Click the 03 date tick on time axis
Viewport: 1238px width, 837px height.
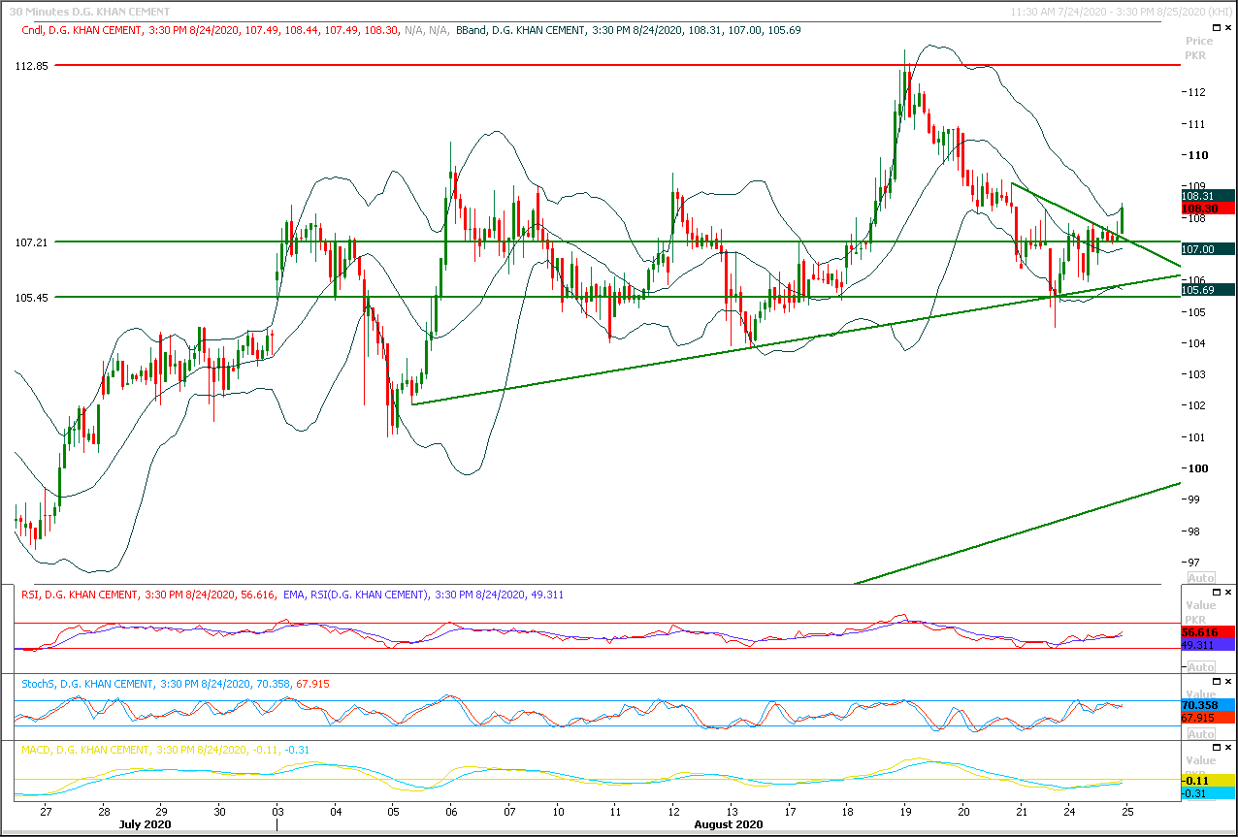click(x=277, y=811)
